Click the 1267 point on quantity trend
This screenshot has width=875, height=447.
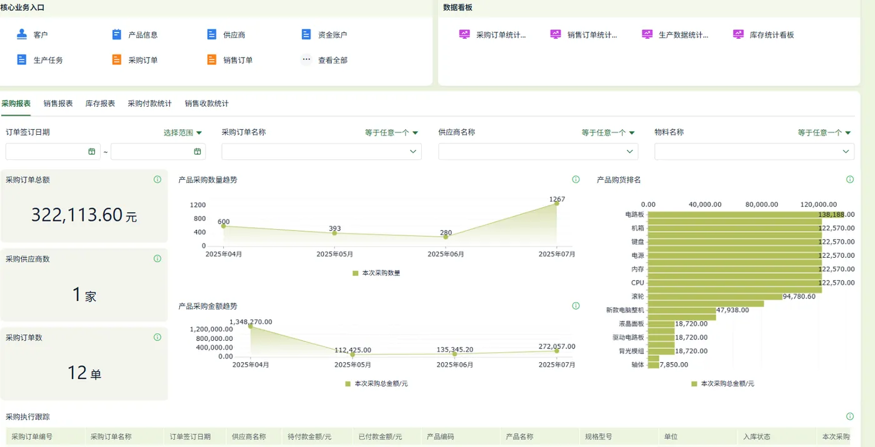[556, 203]
